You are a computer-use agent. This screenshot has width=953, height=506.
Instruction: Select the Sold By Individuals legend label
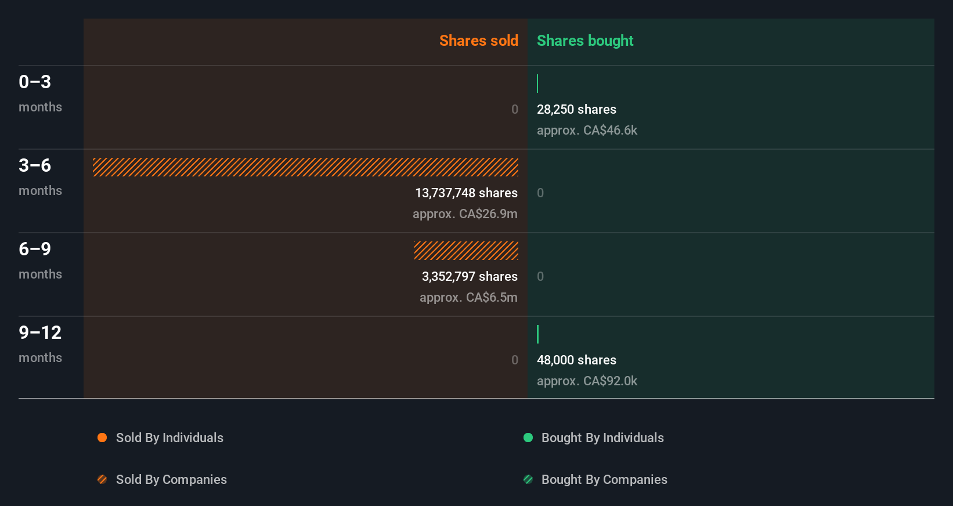(x=169, y=438)
